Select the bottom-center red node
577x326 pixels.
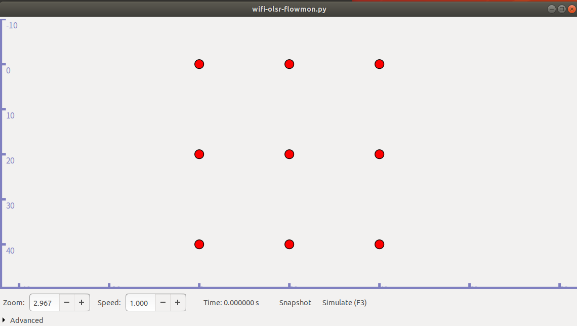click(x=289, y=244)
